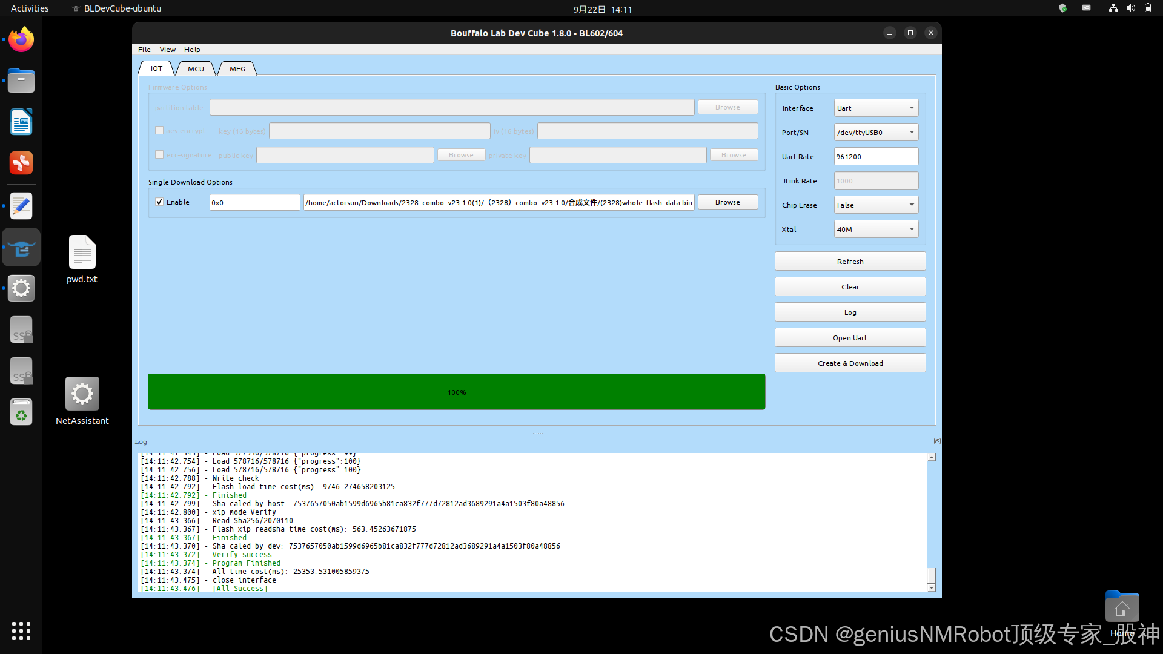Click the JLink Rate field
This screenshot has width=1163, height=654.
(x=876, y=181)
